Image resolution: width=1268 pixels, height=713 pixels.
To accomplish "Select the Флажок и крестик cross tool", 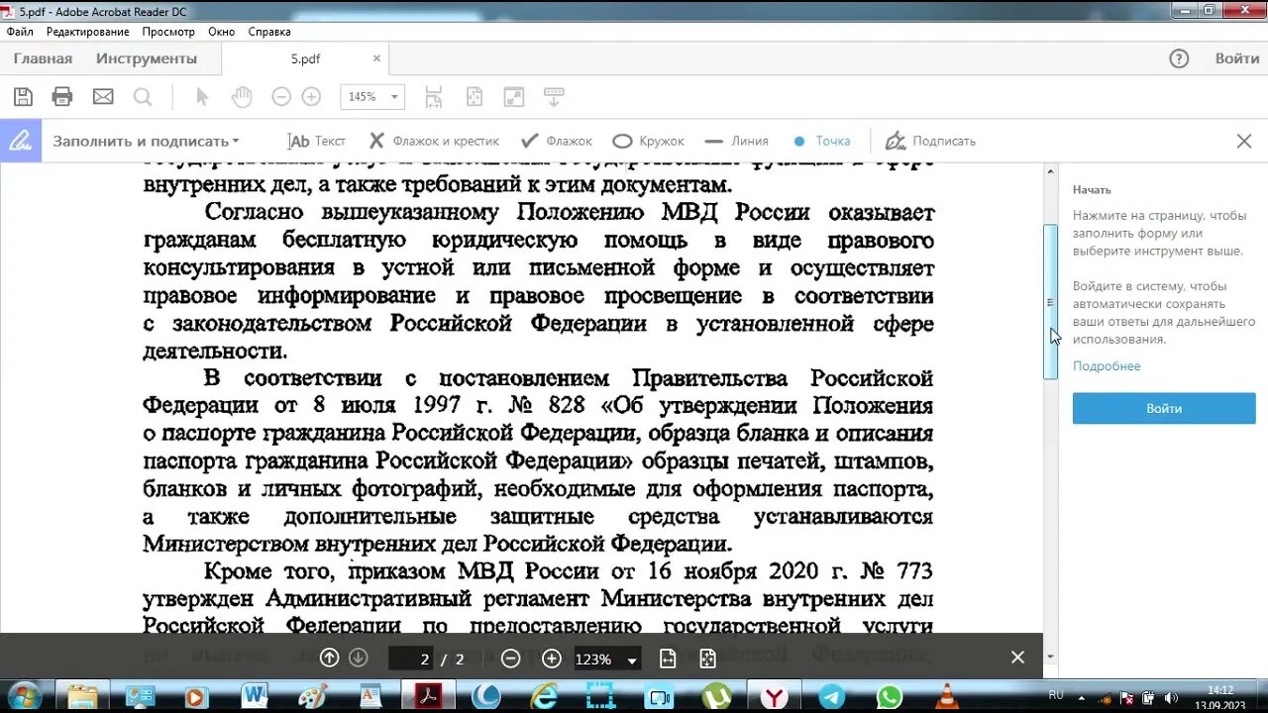I will click(x=434, y=141).
